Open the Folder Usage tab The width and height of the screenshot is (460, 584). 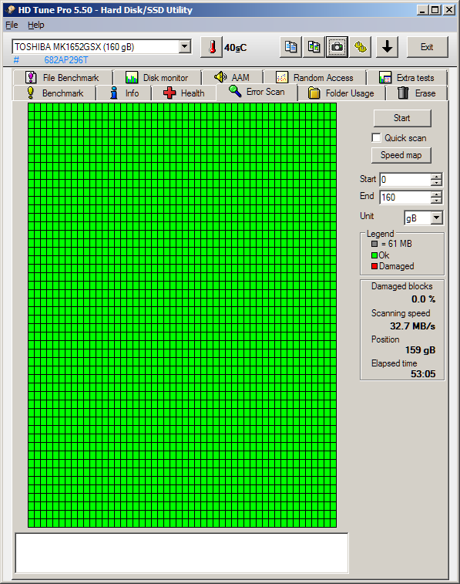point(341,93)
